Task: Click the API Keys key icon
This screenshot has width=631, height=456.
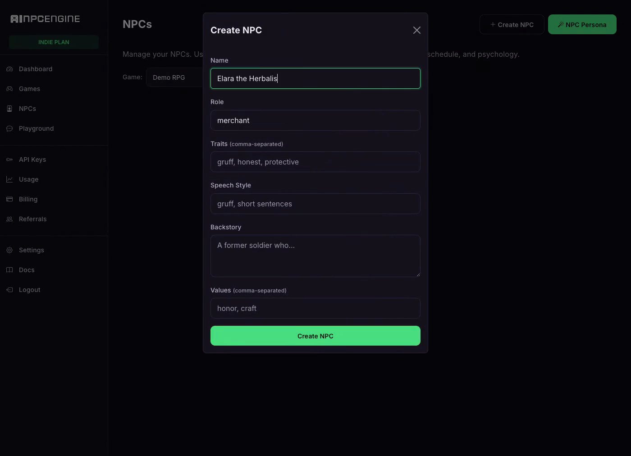Action: point(9,160)
